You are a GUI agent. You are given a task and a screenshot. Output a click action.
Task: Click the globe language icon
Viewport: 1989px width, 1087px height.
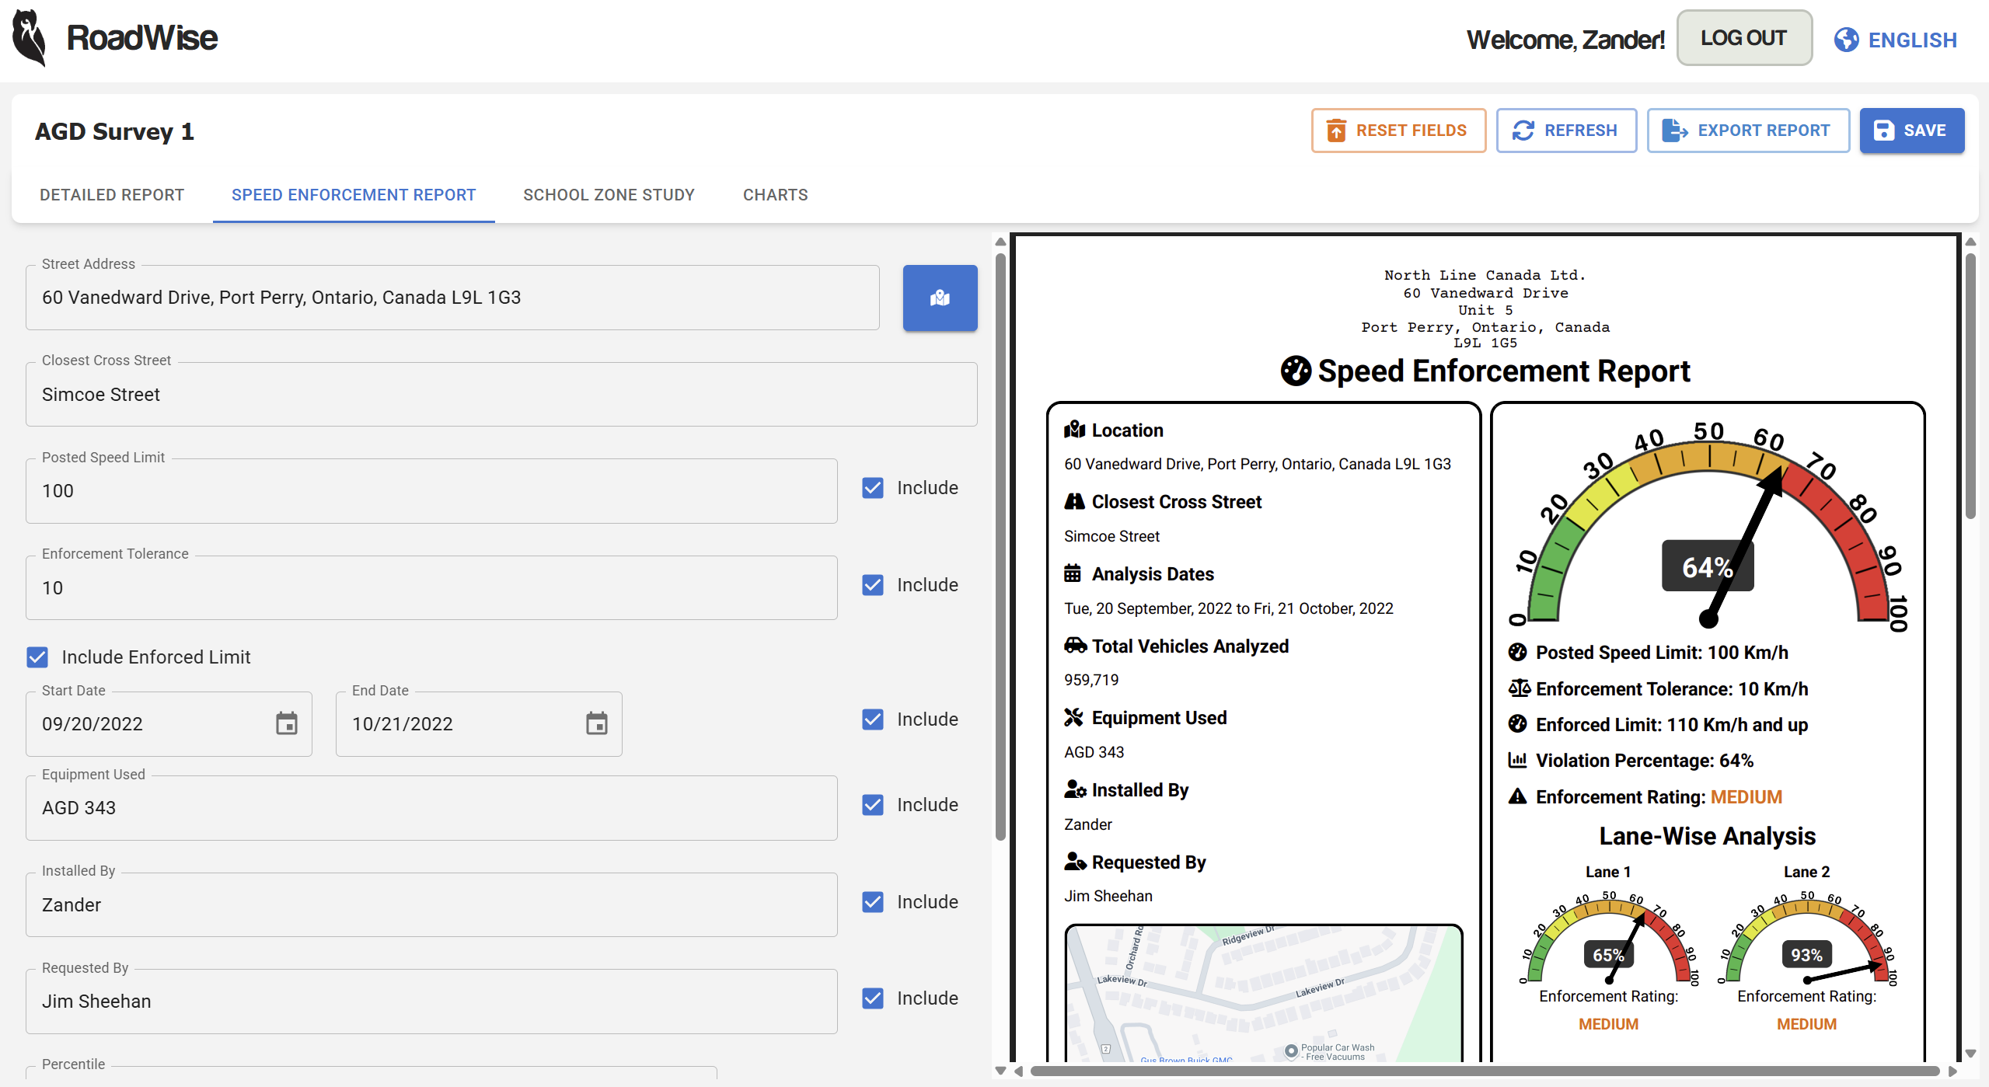click(x=1846, y=40)
